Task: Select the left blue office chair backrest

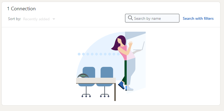Action: tap(89, 72)
